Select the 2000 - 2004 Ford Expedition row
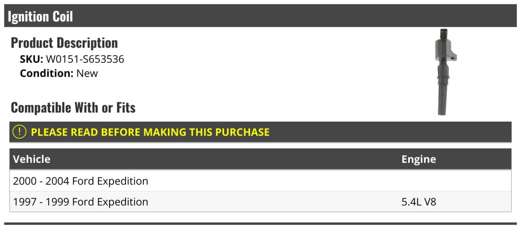The image size is (521, 229). (x=81, y=181)
